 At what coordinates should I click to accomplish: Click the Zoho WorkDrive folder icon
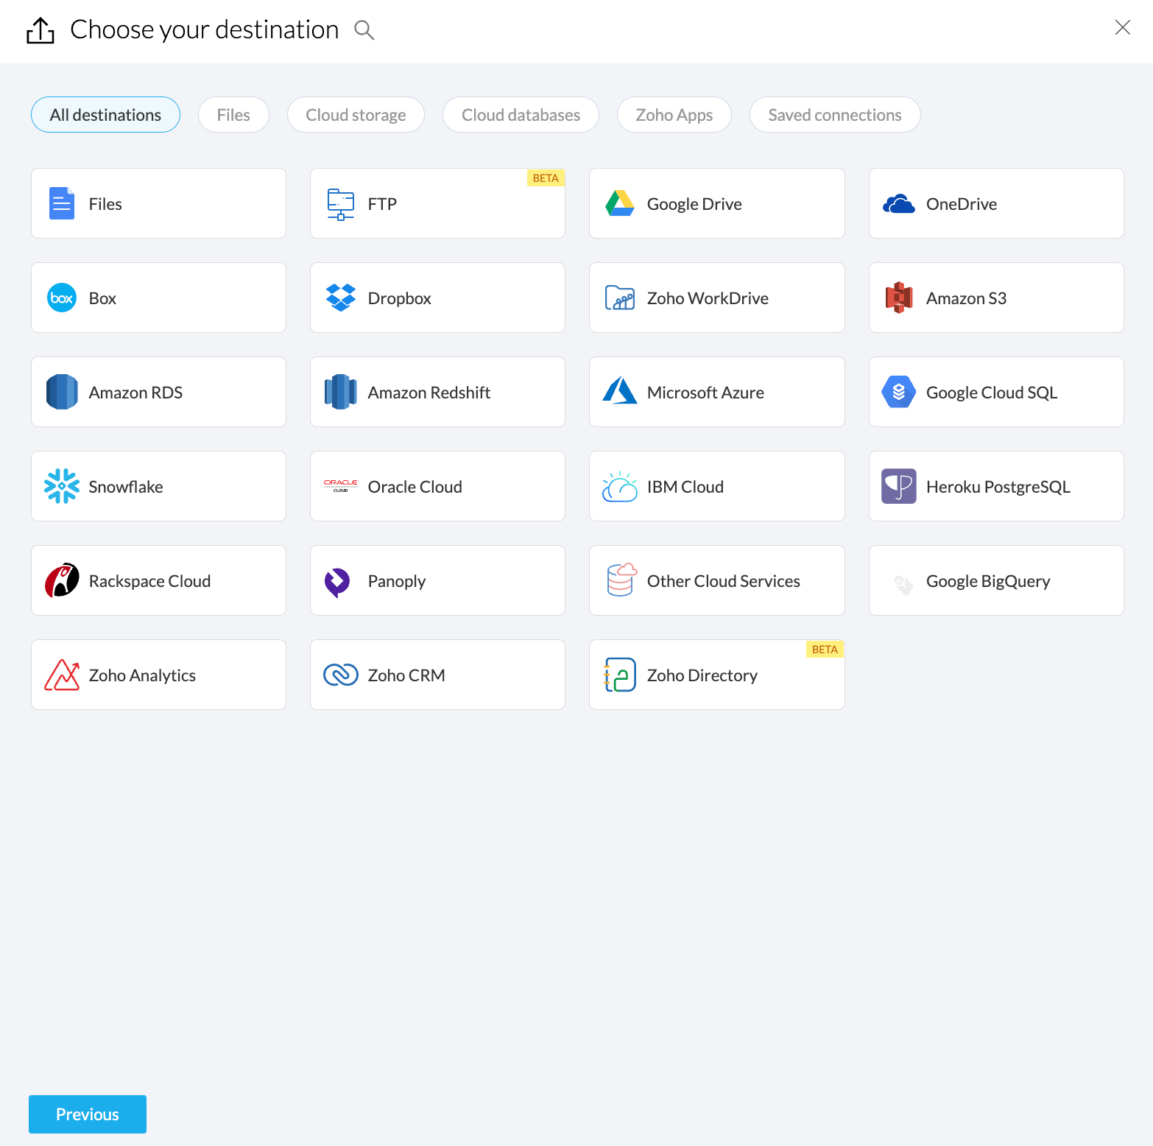click(x=620, y=298)
